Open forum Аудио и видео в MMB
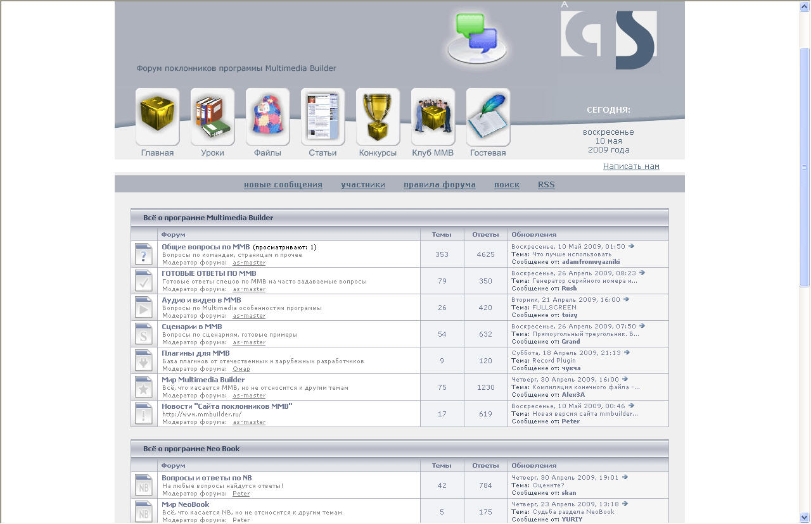Viewport: 811px width, 524px height. click(x=201, y=300)
